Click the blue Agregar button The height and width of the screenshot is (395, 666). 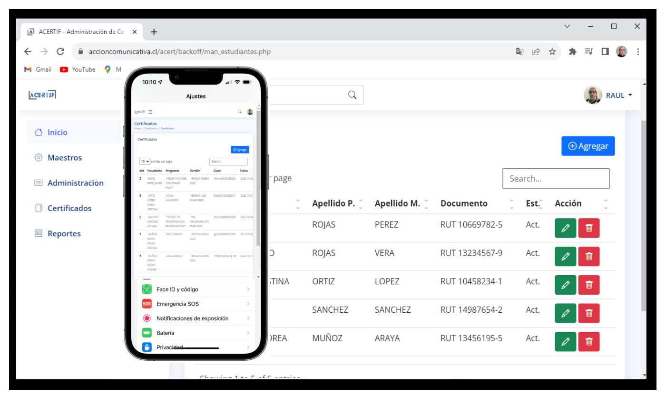click(x=588, y=146)
